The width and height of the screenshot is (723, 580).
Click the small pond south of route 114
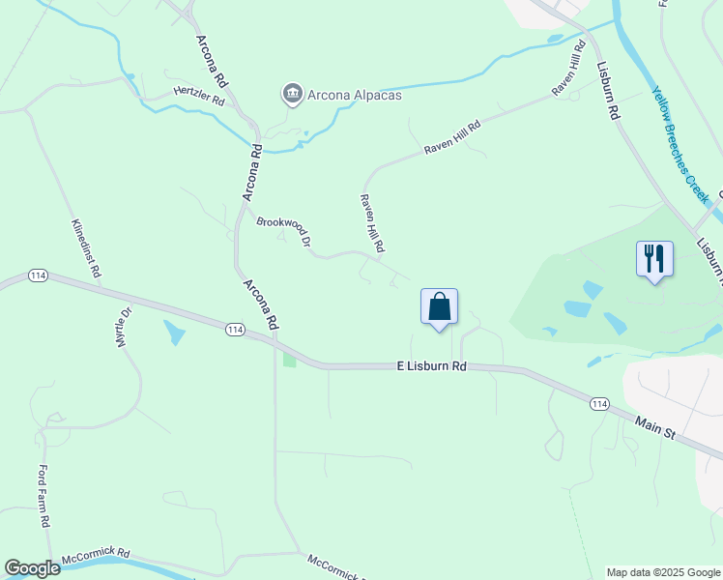(174, 333)
